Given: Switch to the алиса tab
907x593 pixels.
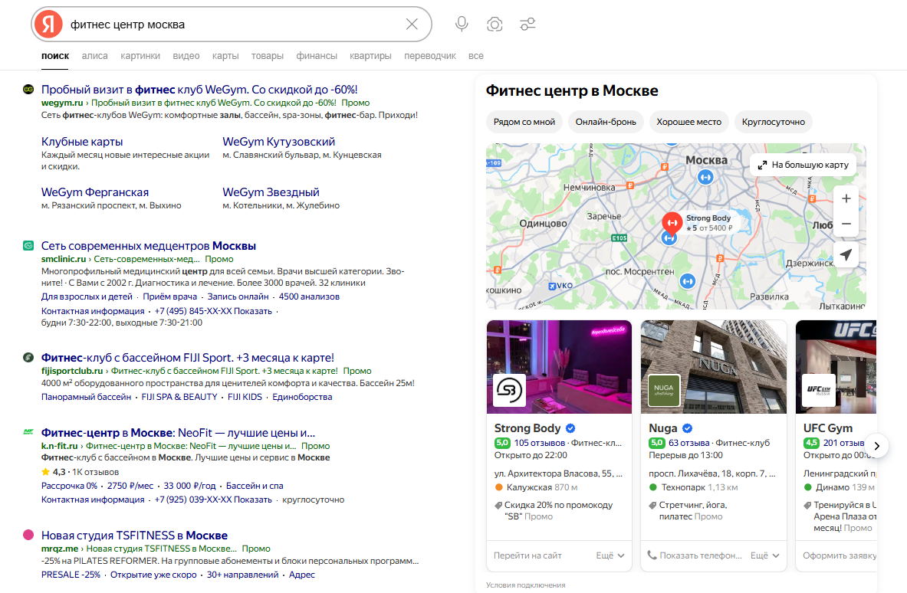Looking at the screenshot, I should pos(95,56).
